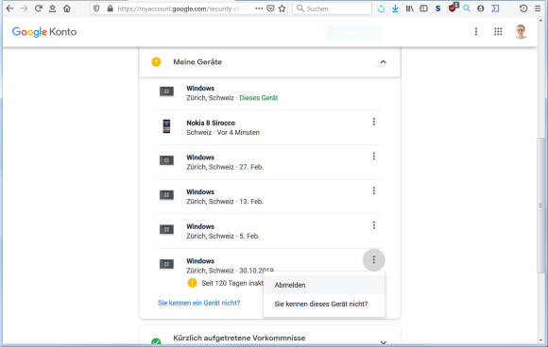Click the Windows icon for 13. Feb. device
The image size is (548, 347).
tap(166, 195)
